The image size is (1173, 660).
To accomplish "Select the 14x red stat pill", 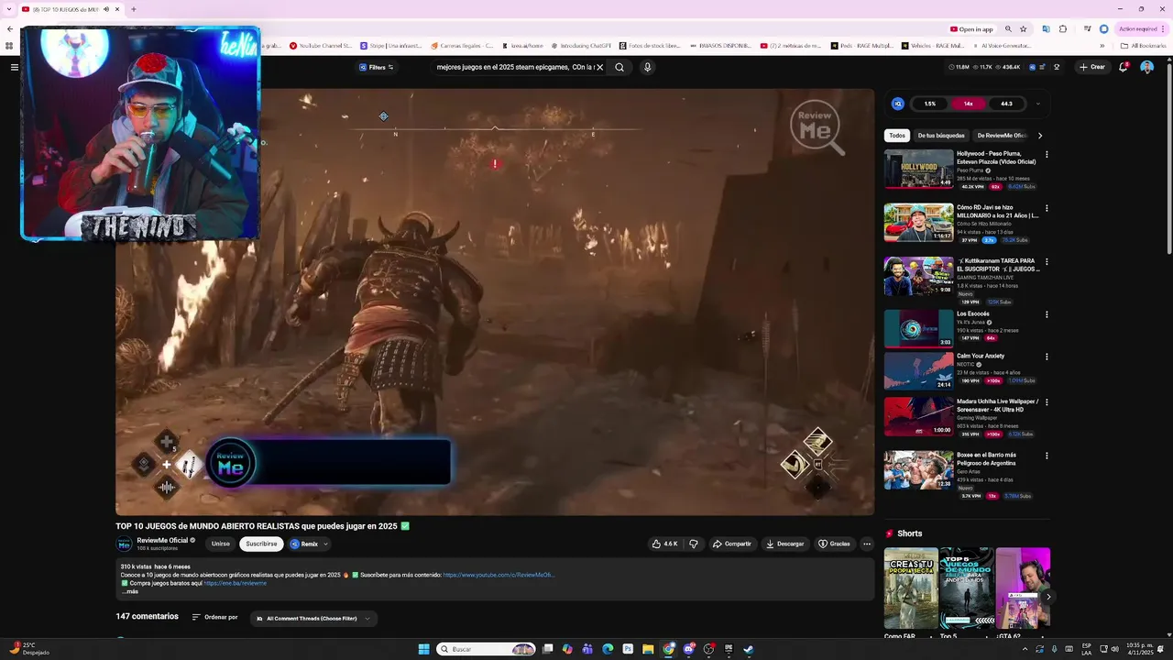I will [968, 104].
